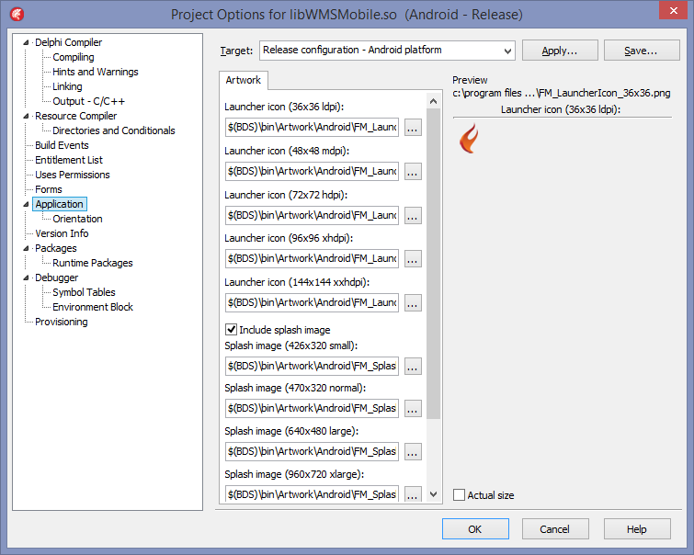Click the flame launcher icon preview
This screenshot has height=555, width=694.
coord(469,138)
